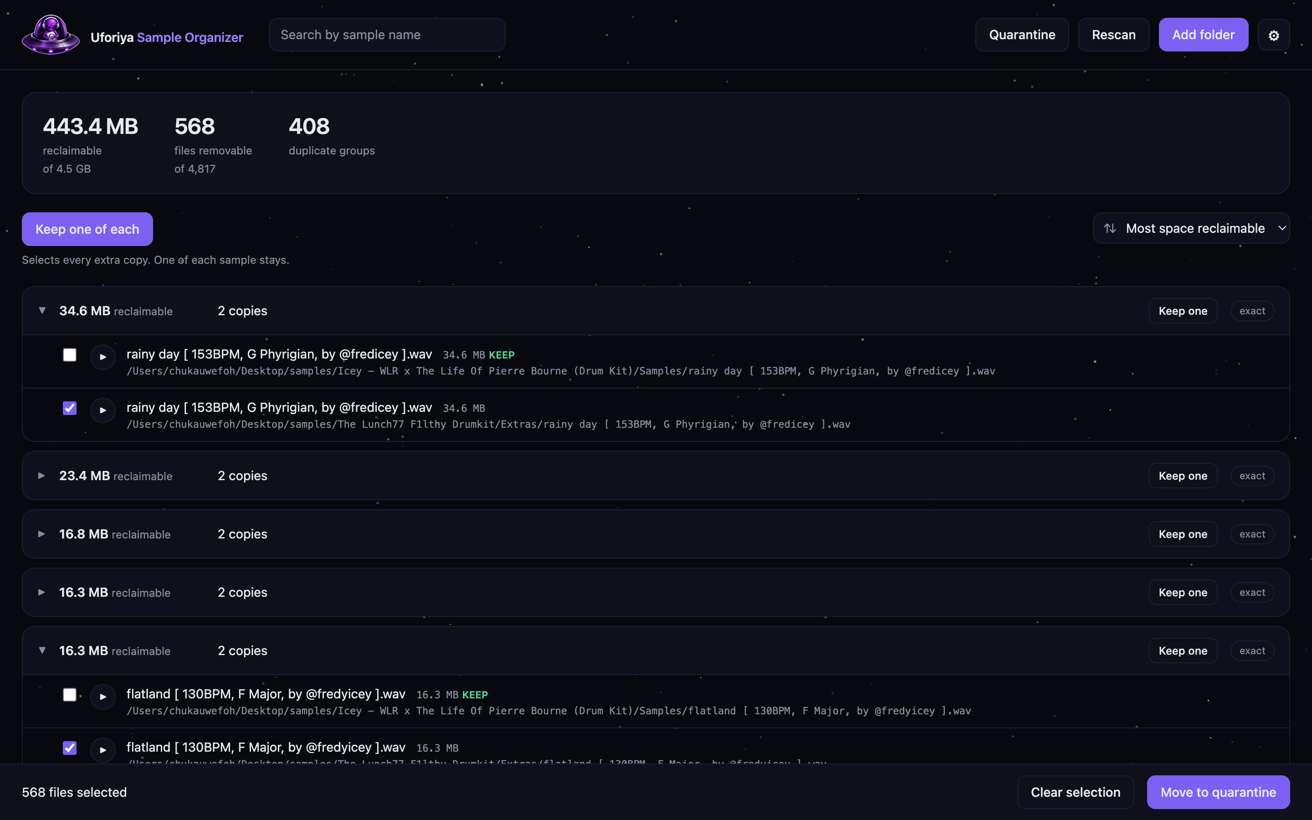Click Keep one for 16.8 MB group
The height and width of the screenshot is (820, 1312).
(1183, 534)
